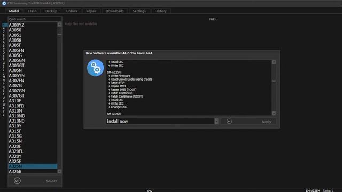The image size is (342, 192).
Task: Select model A3051
Action: coord(33,35)
